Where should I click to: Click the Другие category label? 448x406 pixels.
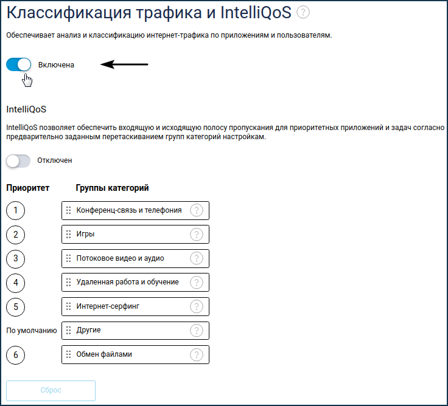tap(88, 331)
